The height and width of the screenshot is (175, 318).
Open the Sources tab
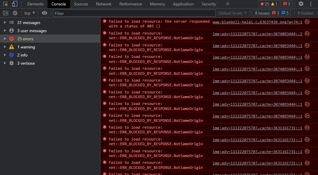tap(81, 4)
